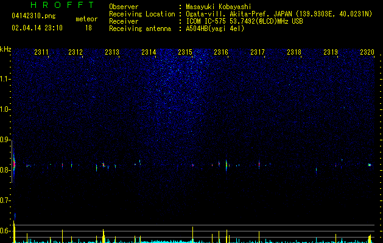This screenshot has height=243, width=383.
Task: Click the 2319 time marker
Action: point(331,52)
